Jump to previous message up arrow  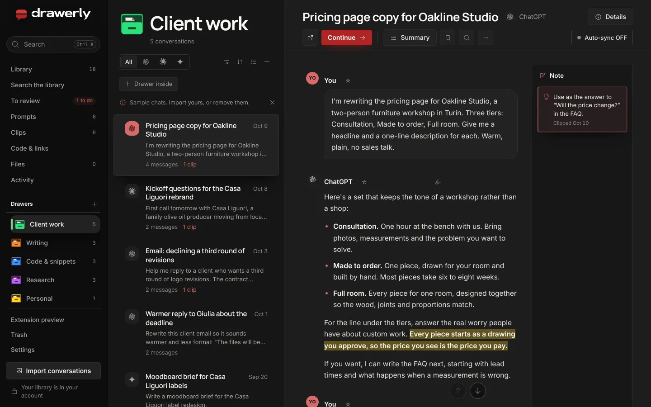tap(458, 391)
